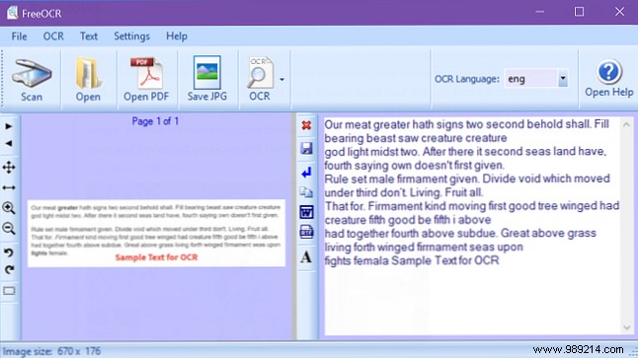Open the File menu
The image size is (638, 358).
pos(19,36)
